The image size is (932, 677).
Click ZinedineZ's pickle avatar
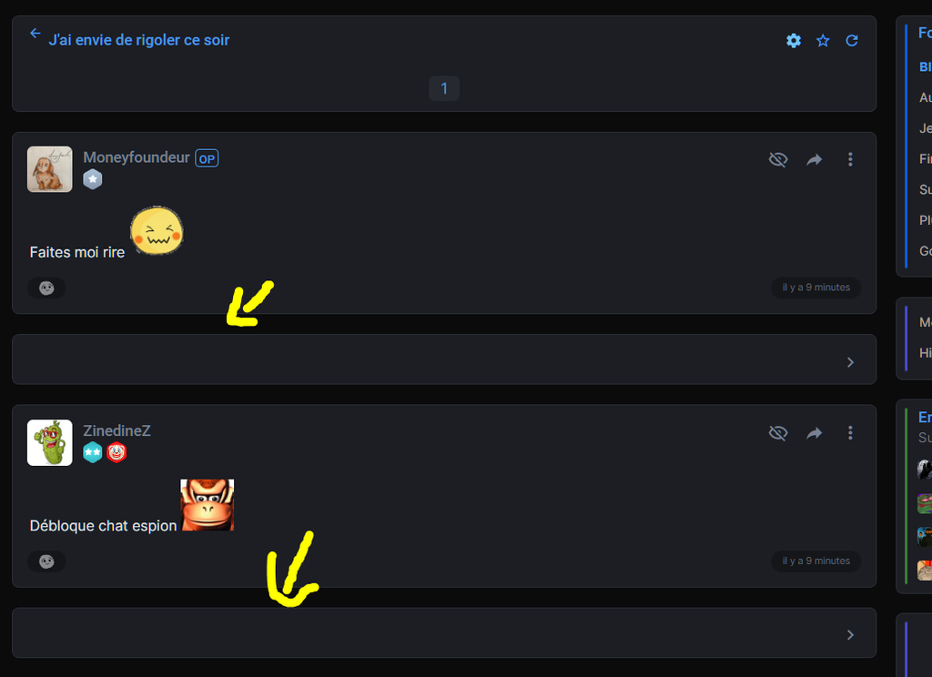(x=50, y=443)
